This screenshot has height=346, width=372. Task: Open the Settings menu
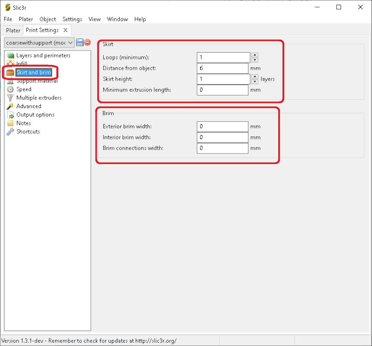tap(72, 19)
